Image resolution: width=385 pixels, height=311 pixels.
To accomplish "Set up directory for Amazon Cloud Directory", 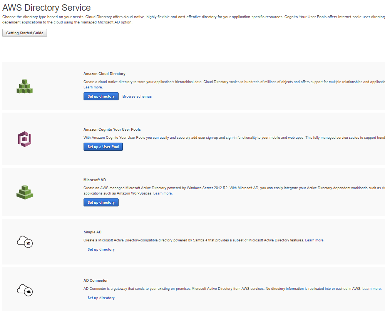I will [x=101, y=96].
